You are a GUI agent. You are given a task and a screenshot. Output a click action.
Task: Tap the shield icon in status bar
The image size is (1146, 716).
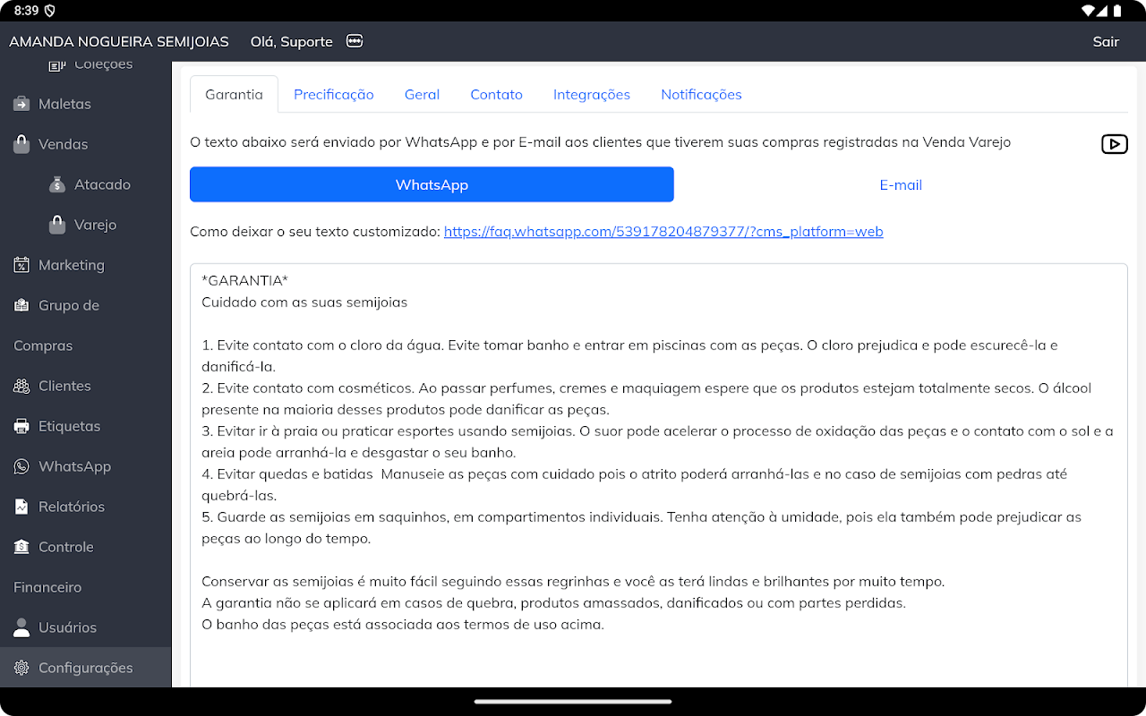click(49, 11)
